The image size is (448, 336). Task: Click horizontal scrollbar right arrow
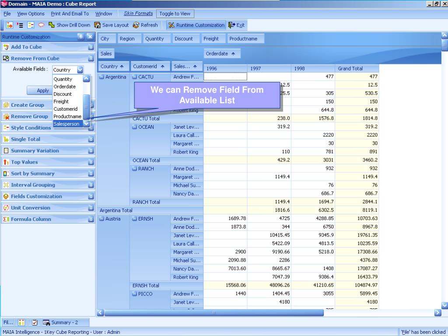click(437, 312)
